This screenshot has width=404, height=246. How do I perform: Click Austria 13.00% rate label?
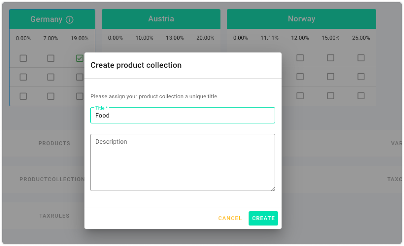[x=175, y=38]
